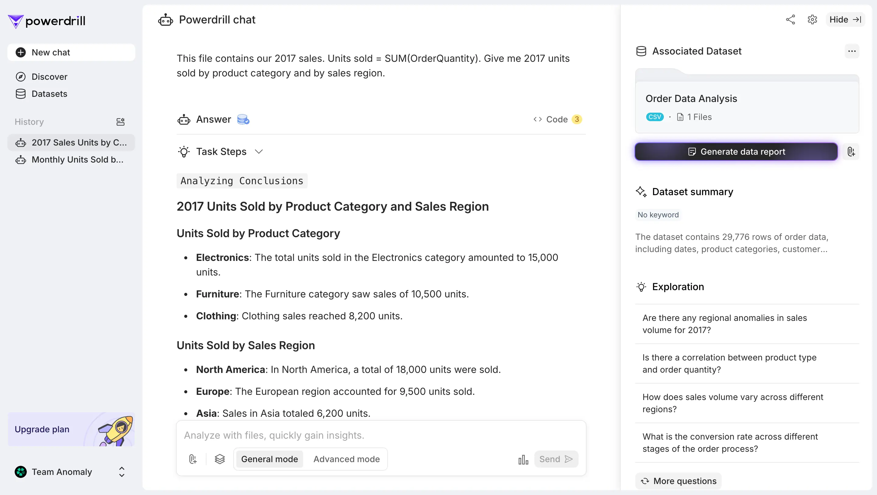Image resolution: width=877 pixels, height=495 pixels.
Task: Focus the chat message input field
Action: point(381,435)
